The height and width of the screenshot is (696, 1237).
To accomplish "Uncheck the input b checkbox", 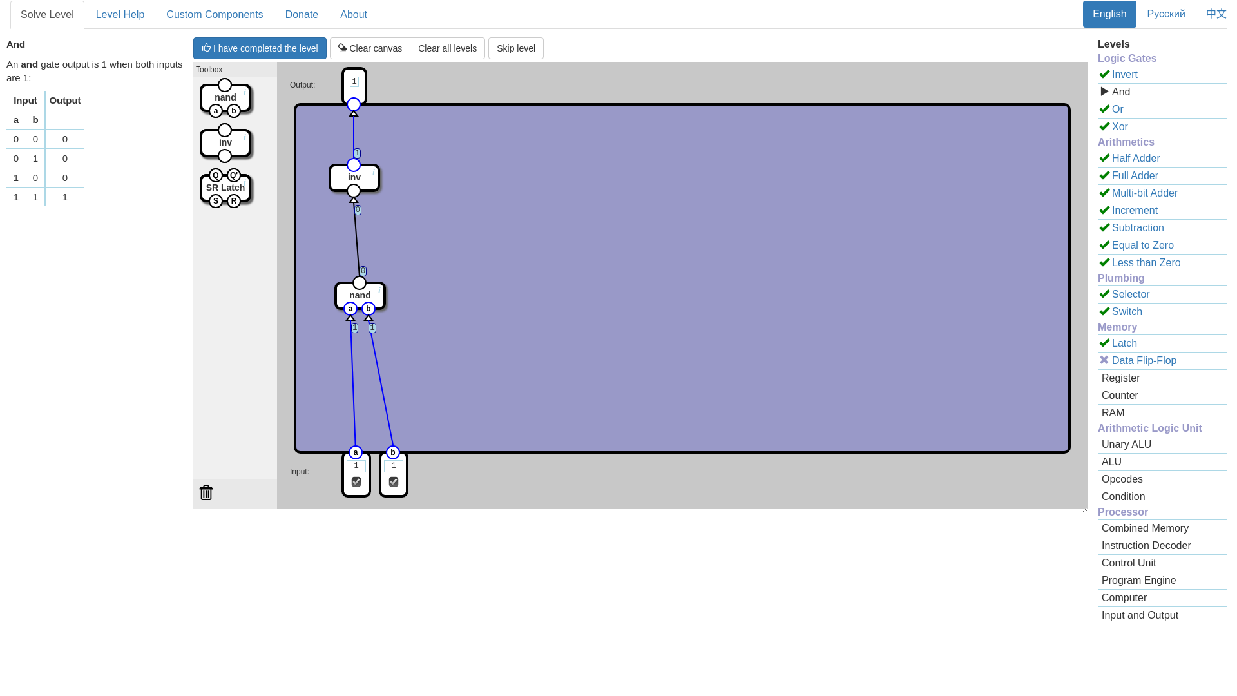I will tap(394, 482).
